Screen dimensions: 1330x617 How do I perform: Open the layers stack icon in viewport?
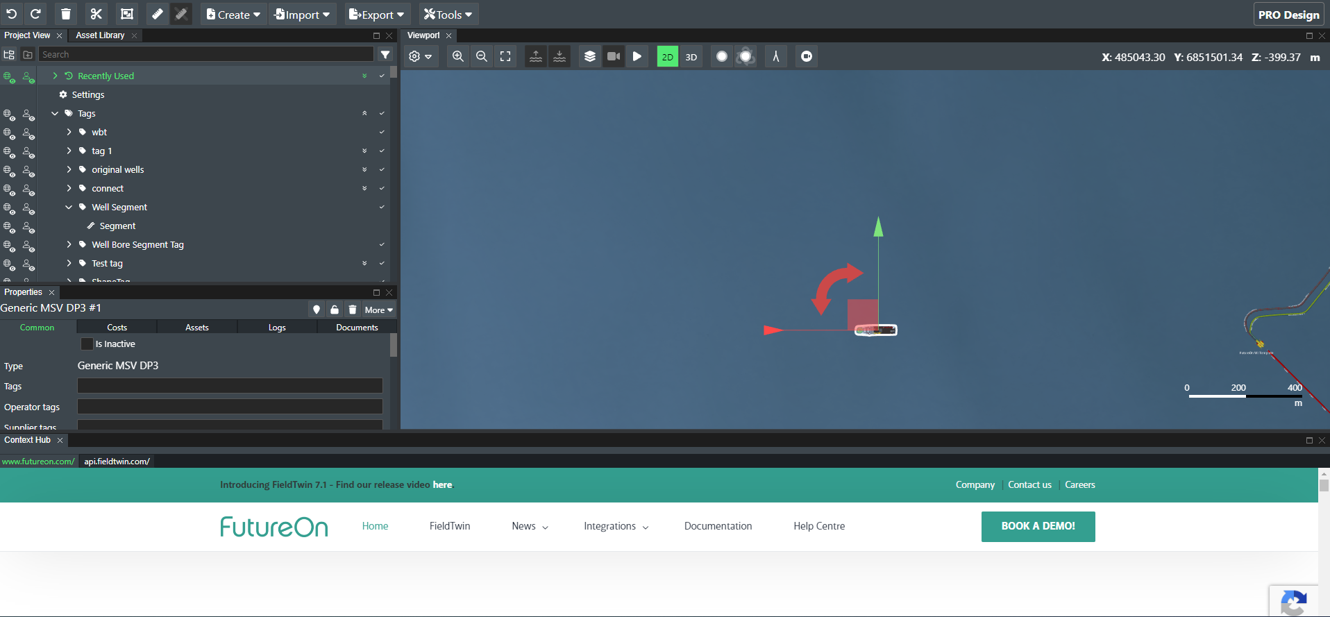click(x=590, y=56)
